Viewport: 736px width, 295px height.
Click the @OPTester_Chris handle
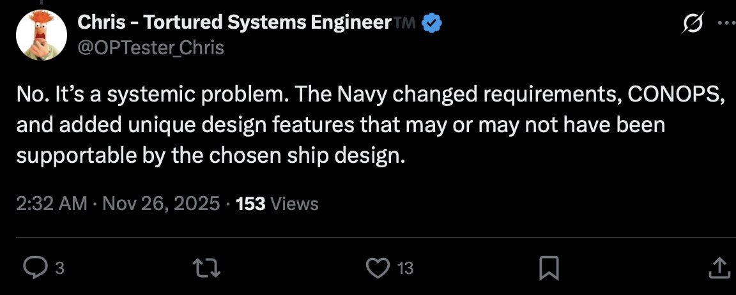[151, 48]
